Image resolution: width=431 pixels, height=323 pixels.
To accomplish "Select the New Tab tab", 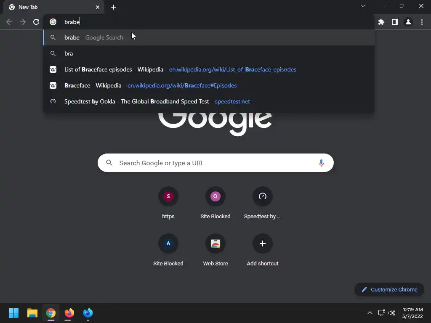I will point(54,7).
